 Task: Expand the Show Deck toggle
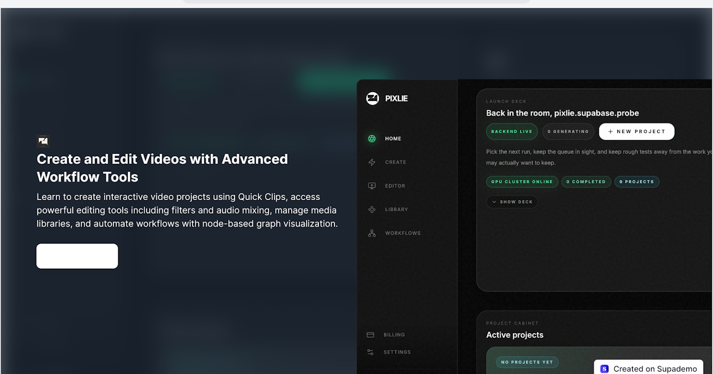512,202
